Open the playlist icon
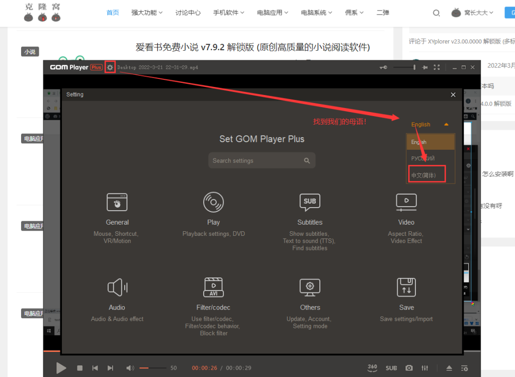 (464, 368)
